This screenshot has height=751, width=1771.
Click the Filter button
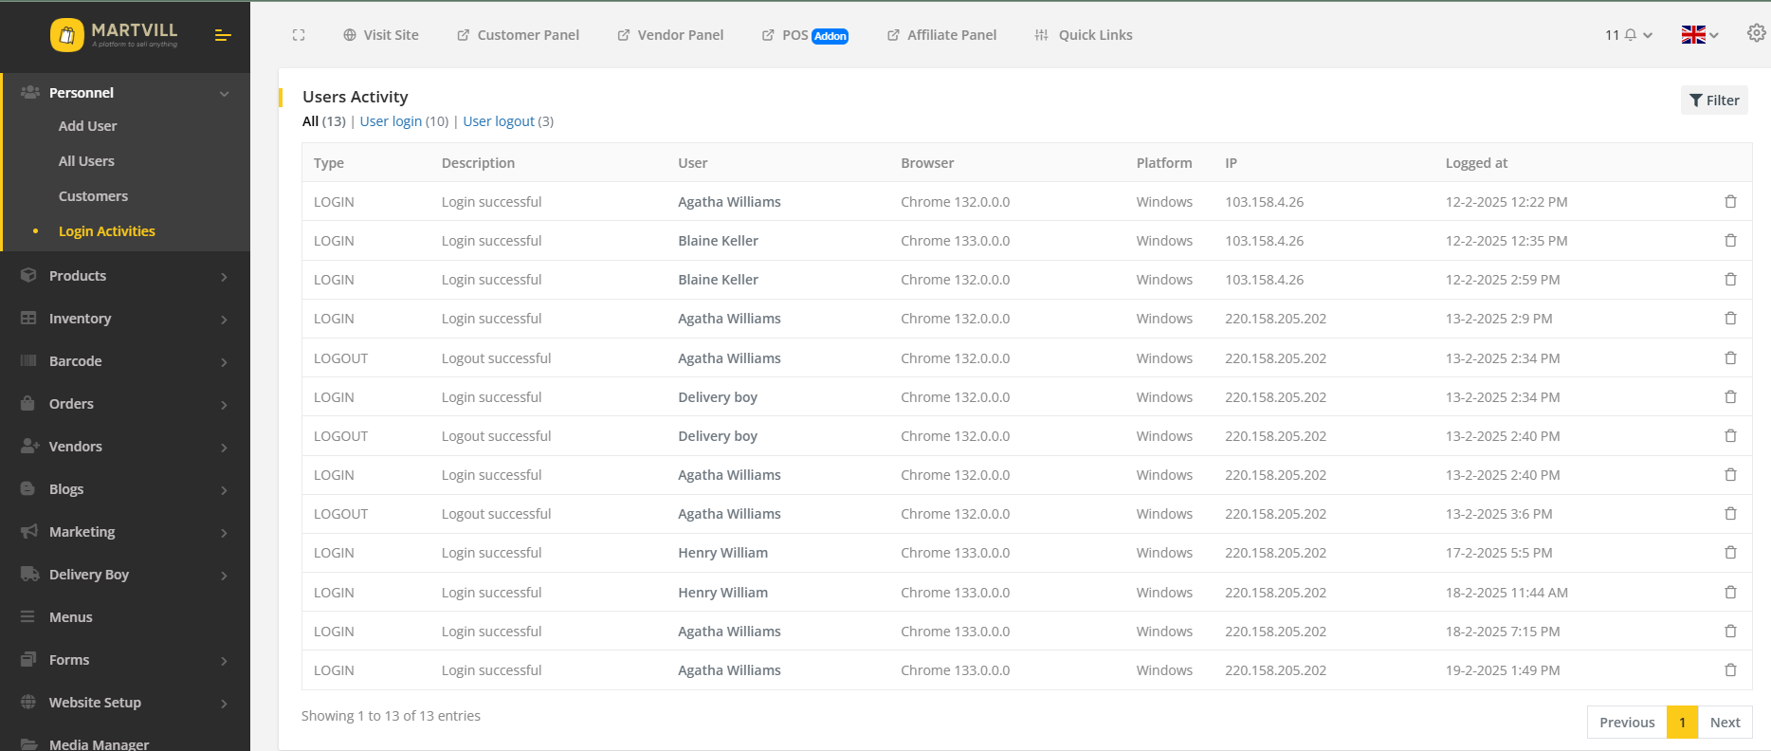[x=1714, y=101]
